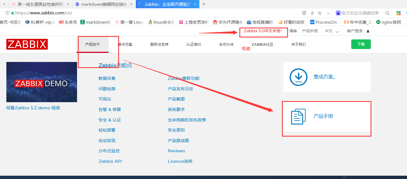
Task: Open the 首页-书签地 bookmark
Action: coord(10,22)
